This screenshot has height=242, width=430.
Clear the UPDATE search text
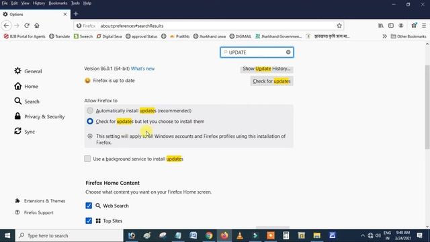288,52
